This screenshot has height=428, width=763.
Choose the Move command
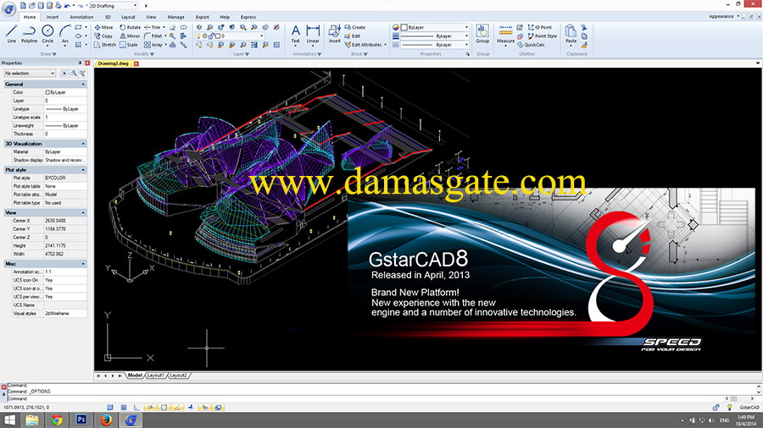pos(103,28)
